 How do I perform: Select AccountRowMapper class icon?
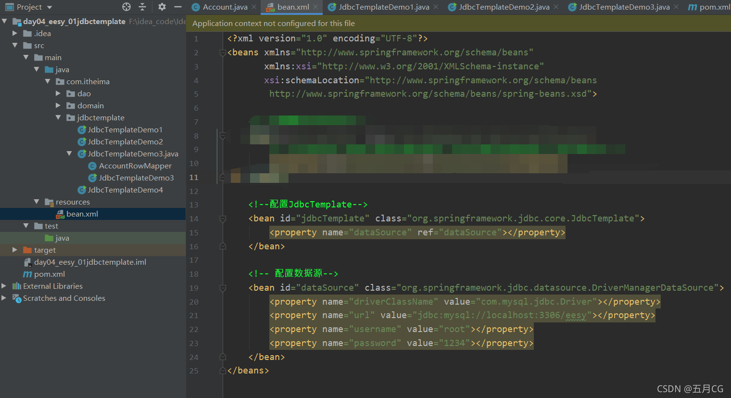[93, 166]
